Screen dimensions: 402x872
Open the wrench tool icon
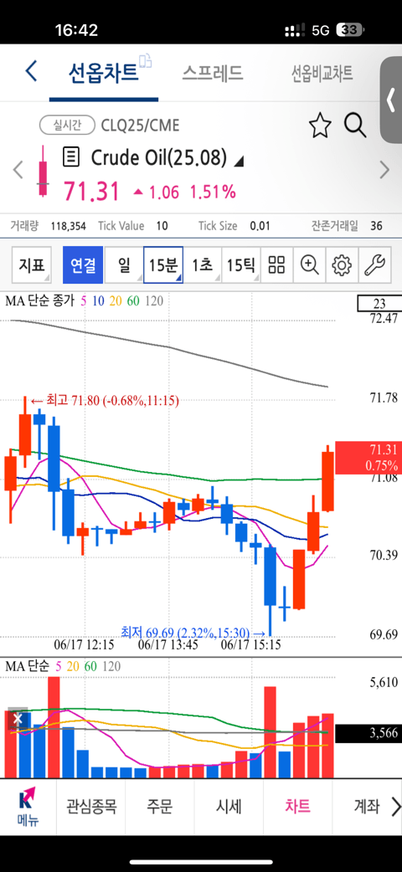coord(374,264)
